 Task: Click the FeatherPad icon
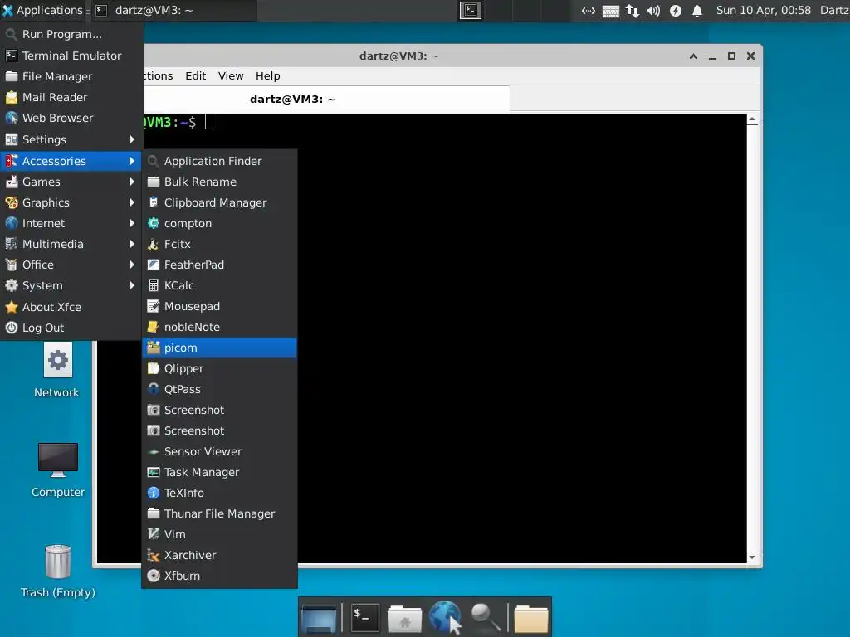coord(154,265)
